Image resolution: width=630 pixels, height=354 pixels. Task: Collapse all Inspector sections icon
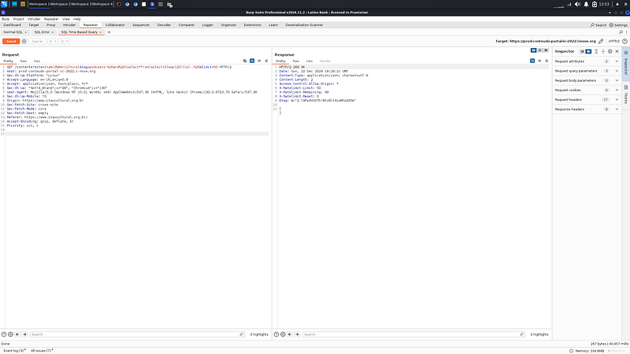(603, 51)
